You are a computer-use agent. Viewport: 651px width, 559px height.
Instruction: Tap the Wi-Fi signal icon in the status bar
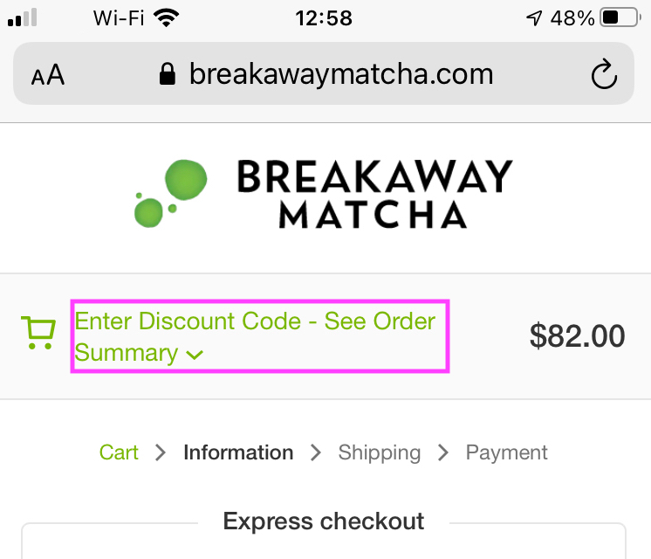(166, 17)
